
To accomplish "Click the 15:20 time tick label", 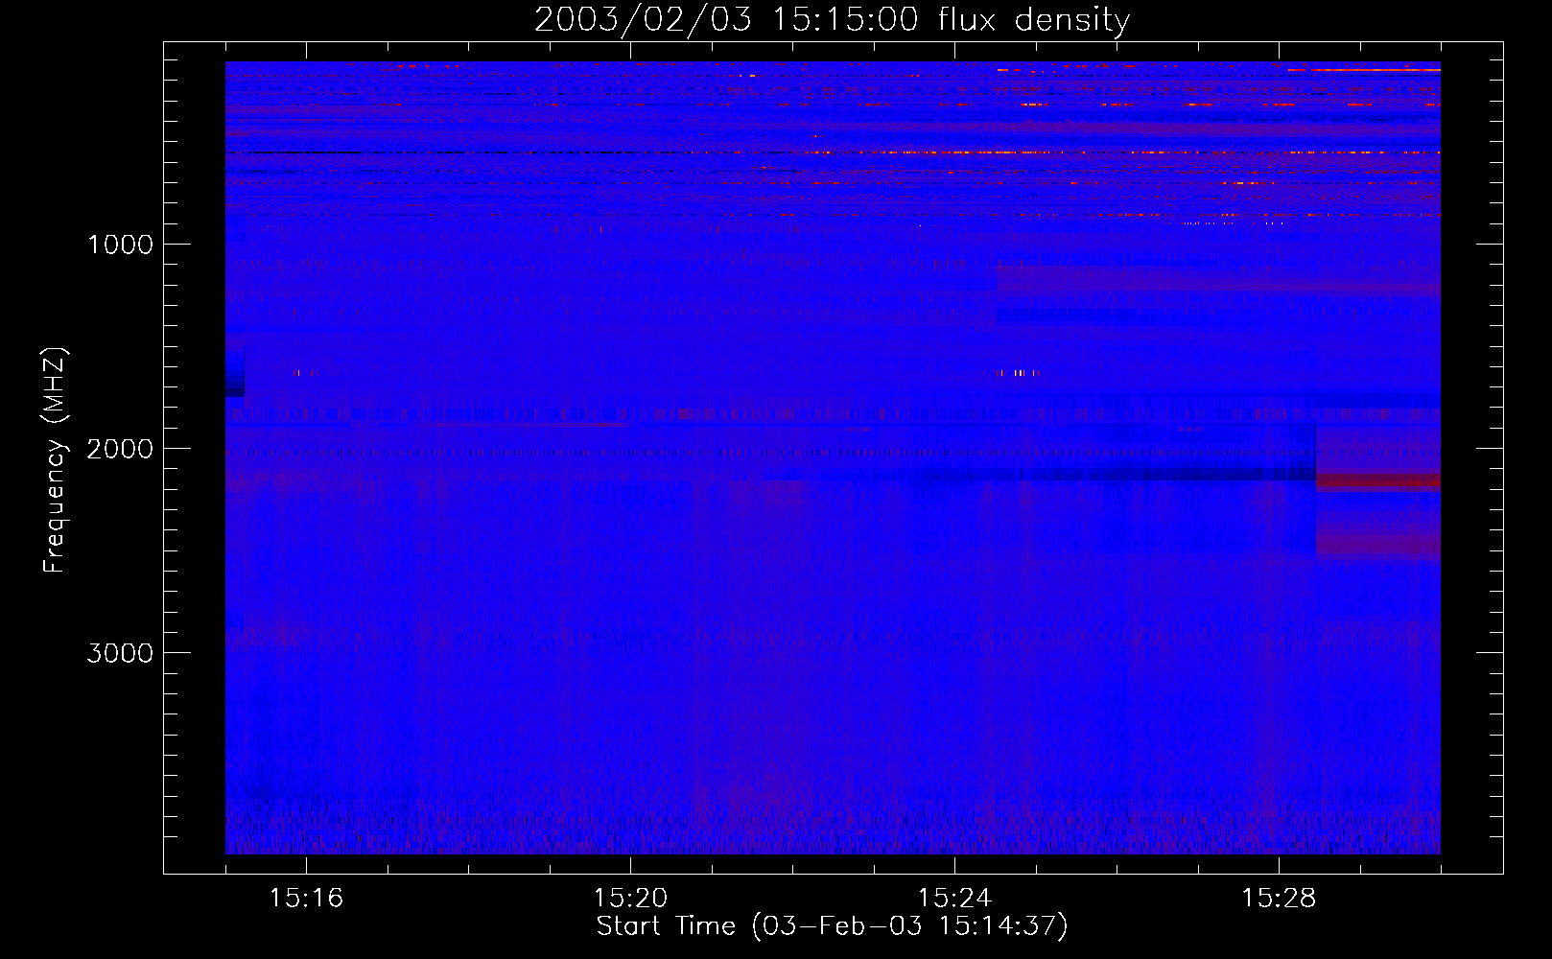I will [x=630, y=898].
